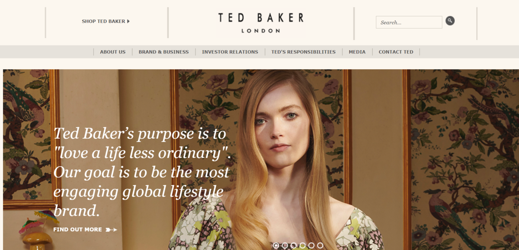
Task: Go to Contact Ted page
Action: point(396,52)
